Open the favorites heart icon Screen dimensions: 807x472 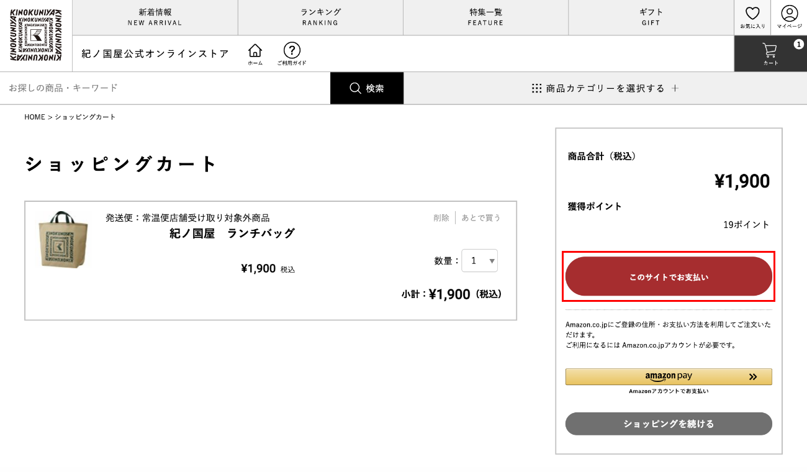(752, 17)
